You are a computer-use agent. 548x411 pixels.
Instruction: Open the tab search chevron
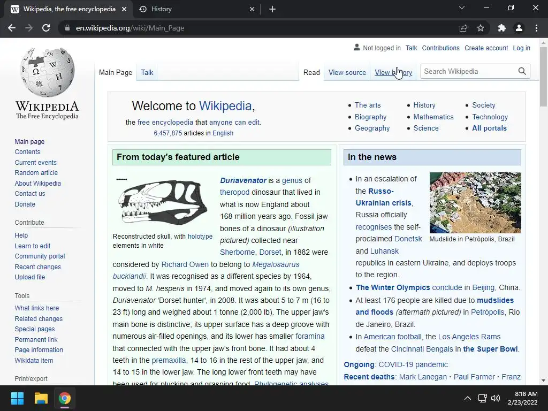click(x=462, y=7)
